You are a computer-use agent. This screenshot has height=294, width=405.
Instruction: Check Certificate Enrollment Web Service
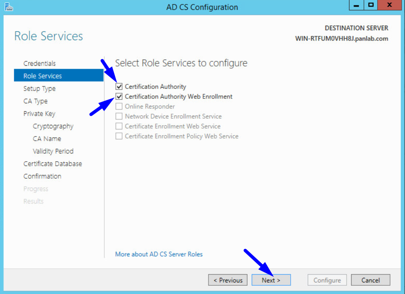coord(119,126)
